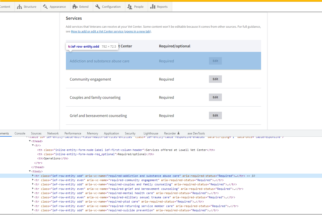322x215 pixels.
Task: Expand the required-suicide prevention tr node
Action: point(33,210)
